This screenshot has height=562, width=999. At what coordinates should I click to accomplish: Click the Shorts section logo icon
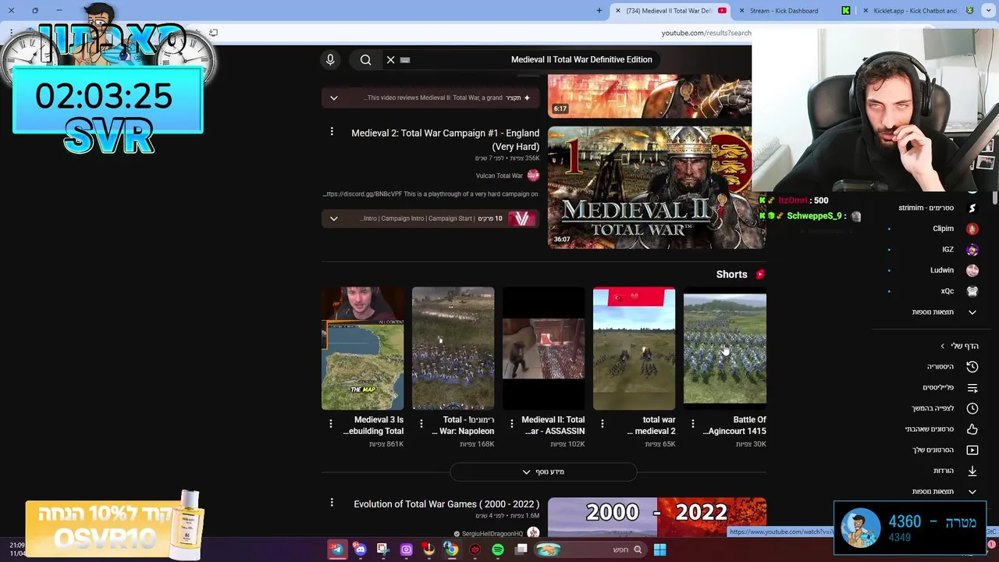click(x=760, y=274)
